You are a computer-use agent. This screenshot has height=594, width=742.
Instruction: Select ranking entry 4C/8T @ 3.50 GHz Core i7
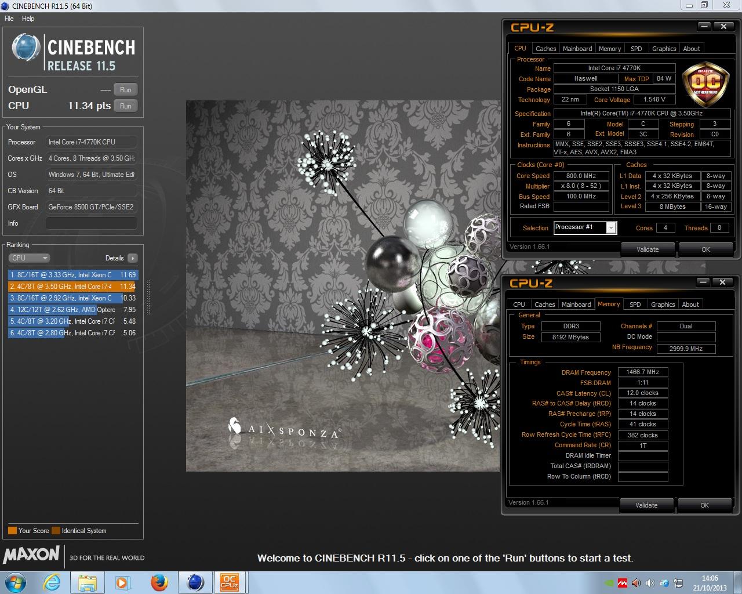(72, 287)
